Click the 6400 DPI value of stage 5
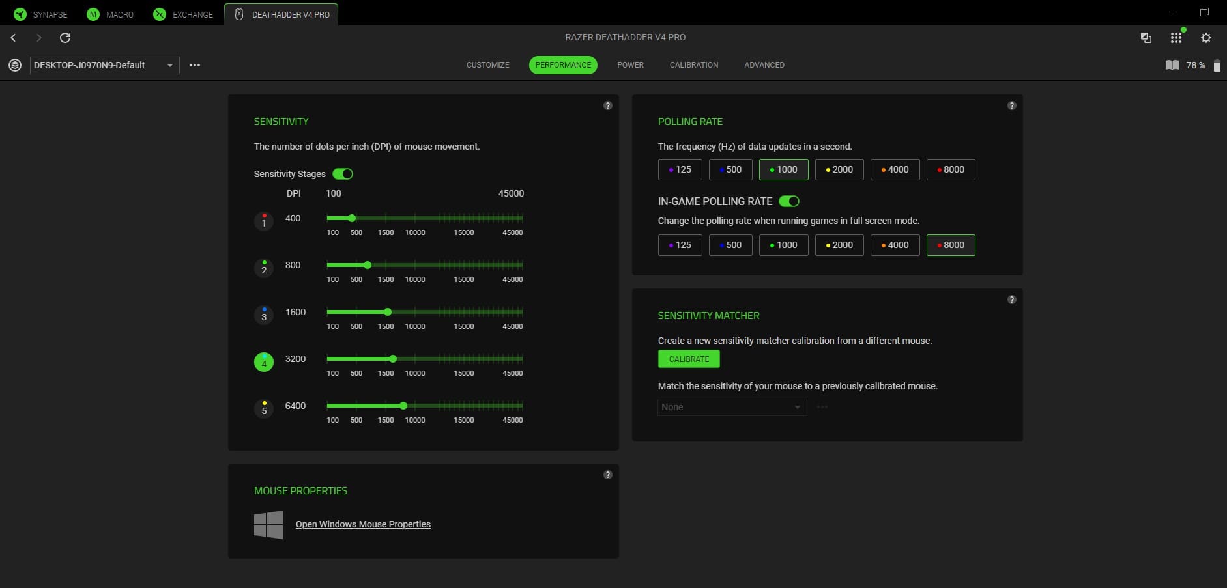Image resolution: width=1227 pixels, height=588 pixels. 295,406
